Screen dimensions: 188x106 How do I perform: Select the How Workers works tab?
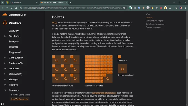tap(54, 2)
